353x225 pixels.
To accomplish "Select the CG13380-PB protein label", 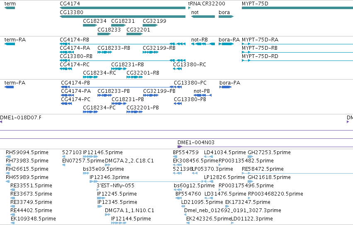I will 190,99.
